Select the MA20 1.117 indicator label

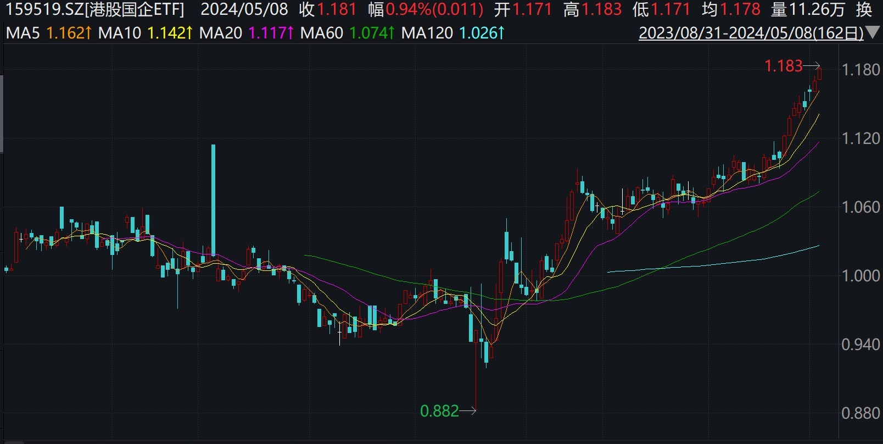[x=246, y=33]
